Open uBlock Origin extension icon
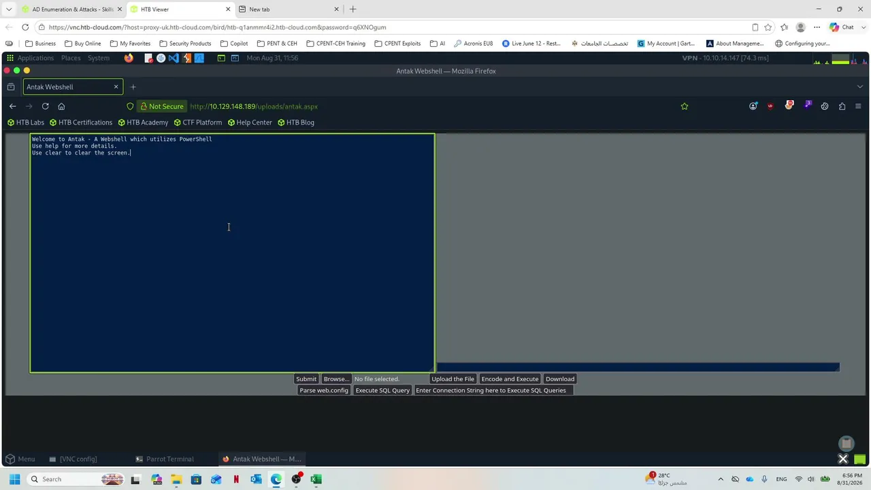 pyautogui.click(x=770, y=106)
